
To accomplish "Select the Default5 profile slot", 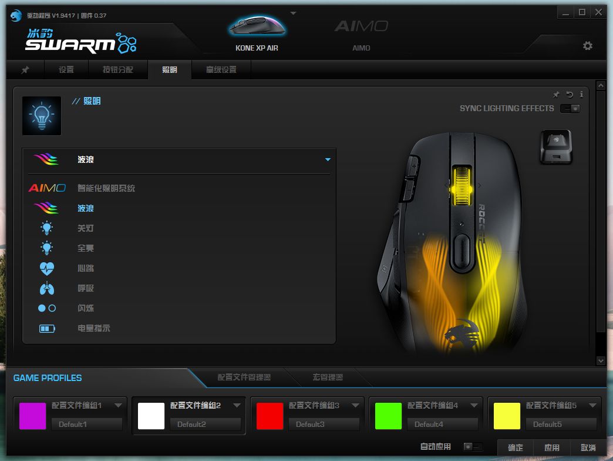I will [561, 424].
